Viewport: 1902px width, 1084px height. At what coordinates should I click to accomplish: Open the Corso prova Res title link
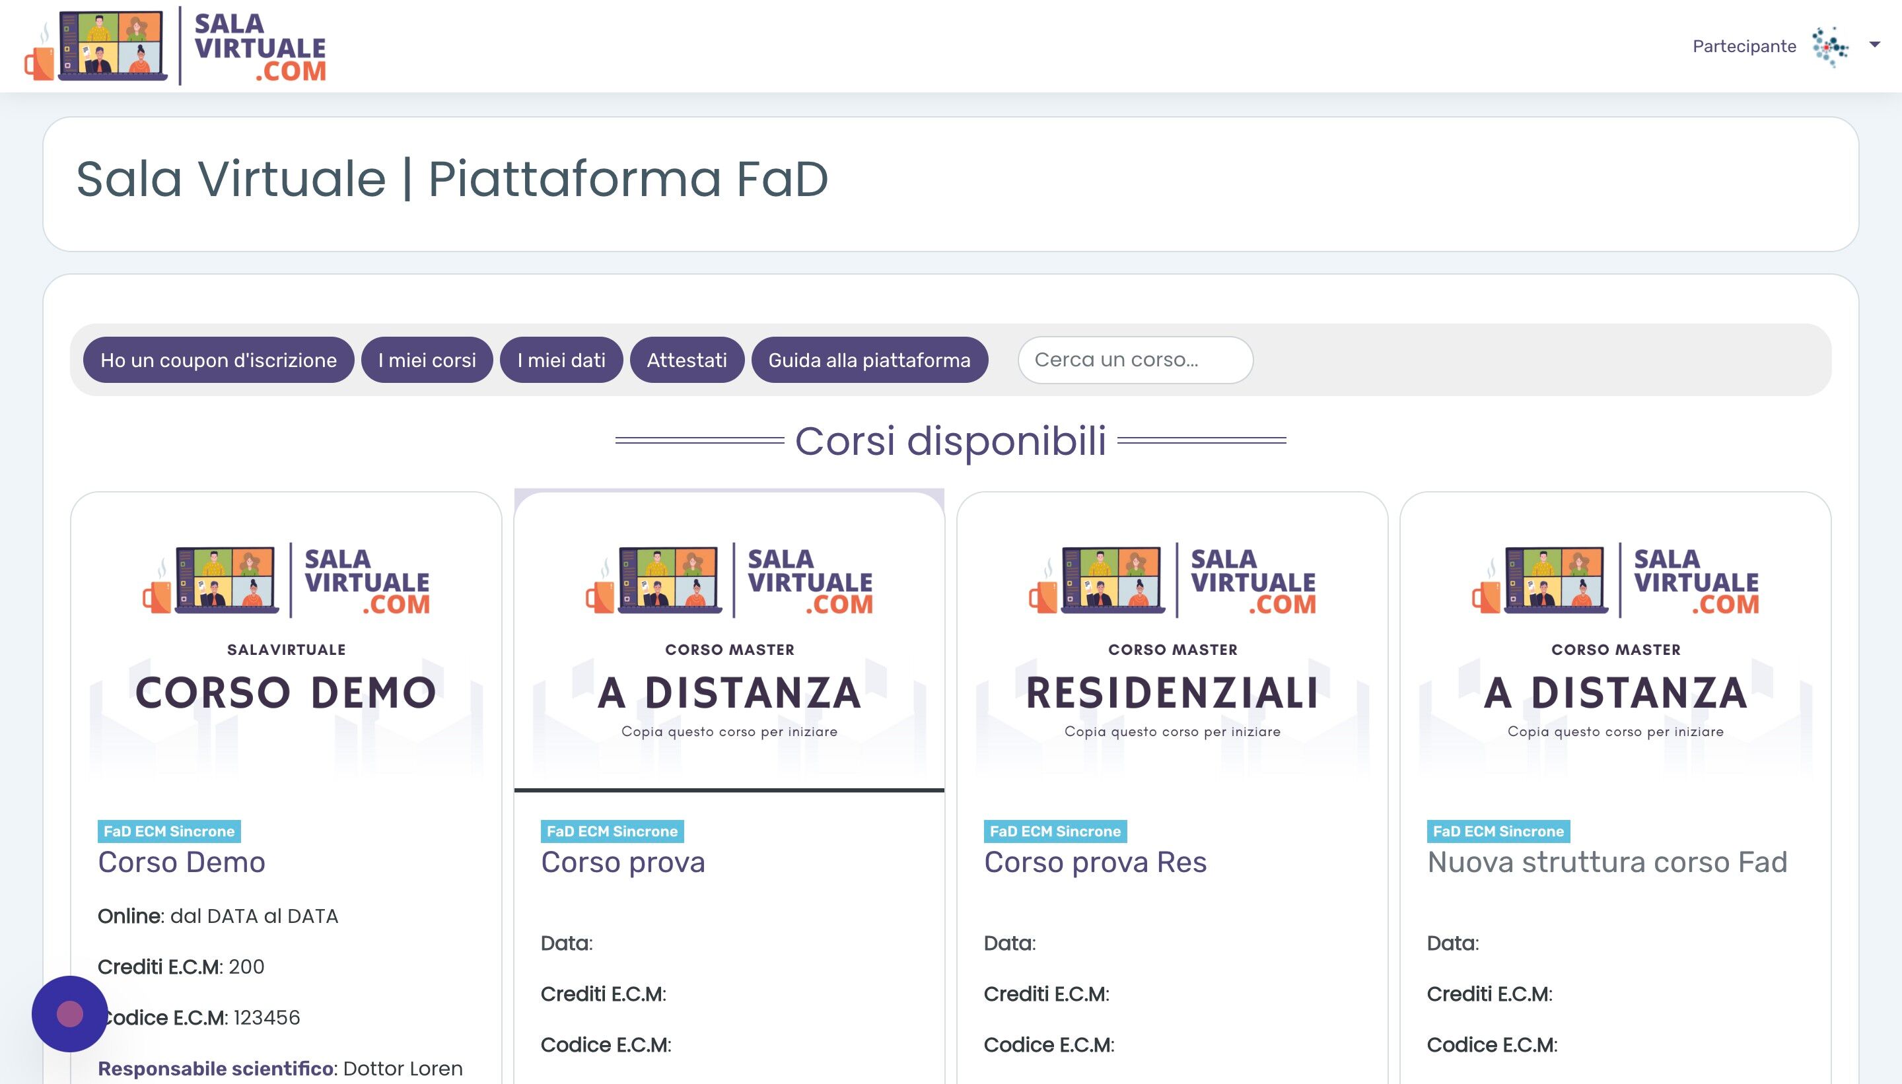tap(1095, 862)
